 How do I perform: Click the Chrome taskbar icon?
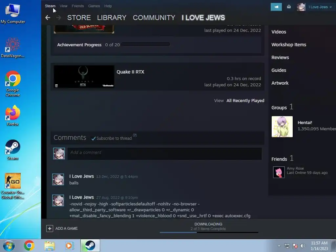29,245
